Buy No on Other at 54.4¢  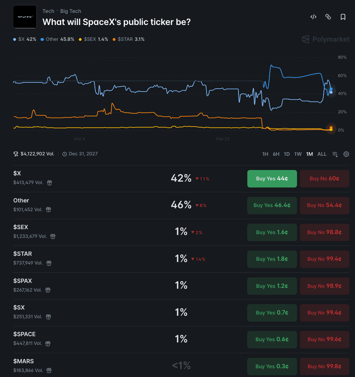324,205
